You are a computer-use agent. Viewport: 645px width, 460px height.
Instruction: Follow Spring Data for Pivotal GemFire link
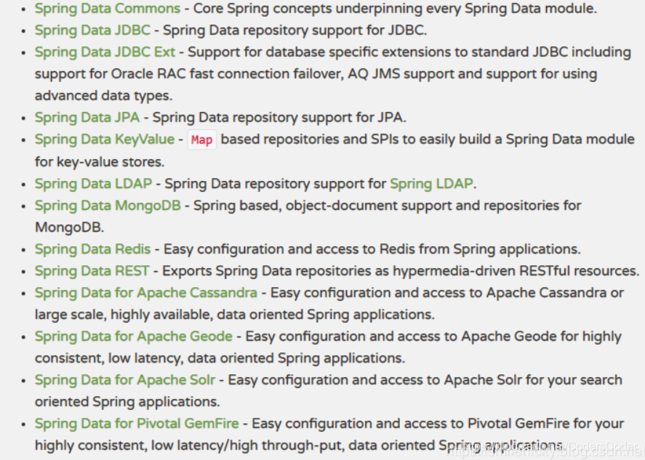137,424
